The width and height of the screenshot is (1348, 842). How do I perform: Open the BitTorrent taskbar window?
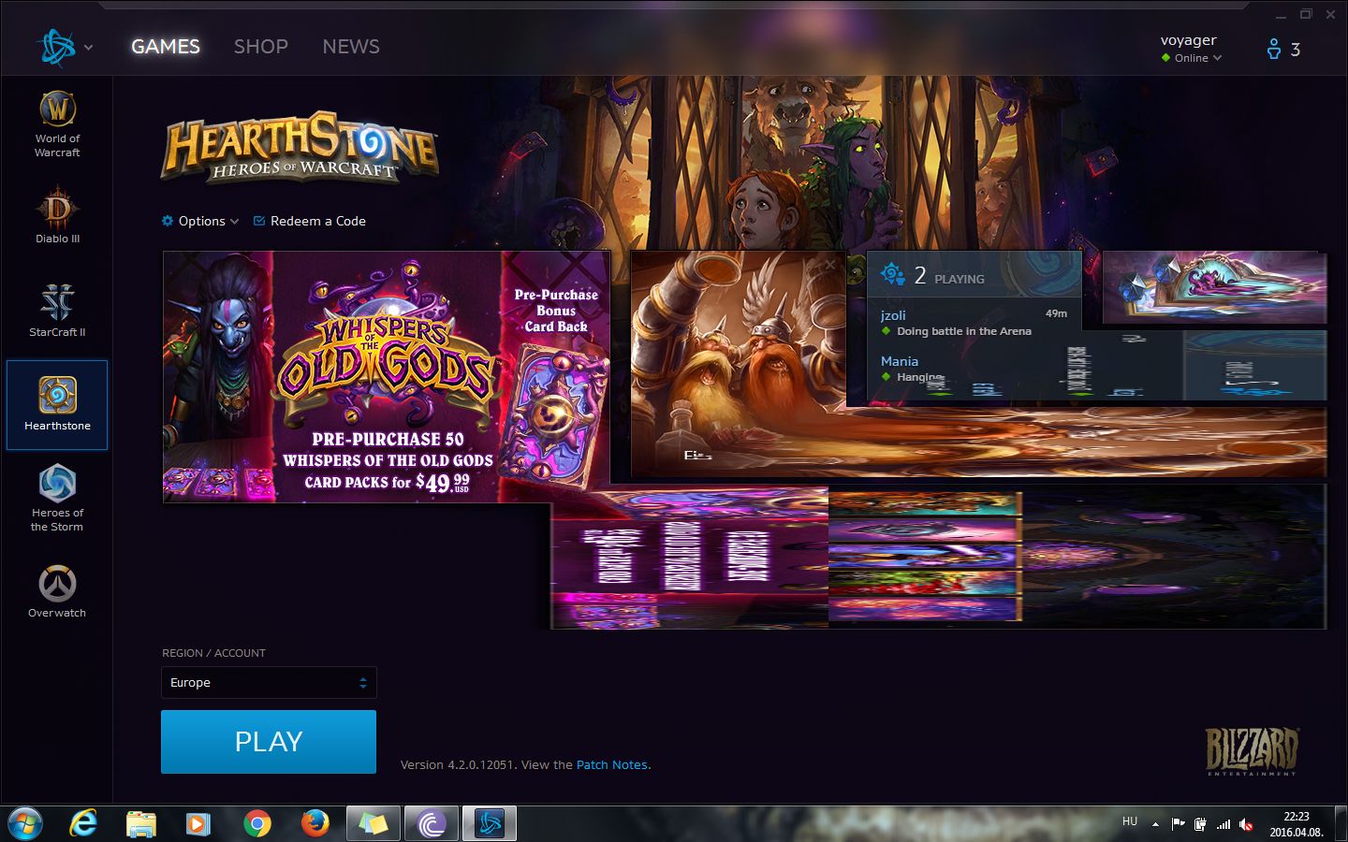point(431,823)
